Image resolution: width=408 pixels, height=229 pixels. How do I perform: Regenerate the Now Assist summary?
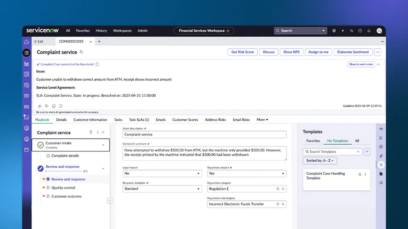(61, 106)
